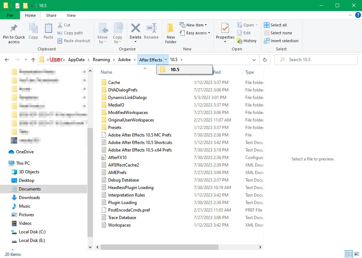Click the Paste ribbon icon
This screenshot has width=362, height=258.
coord(48,29)
